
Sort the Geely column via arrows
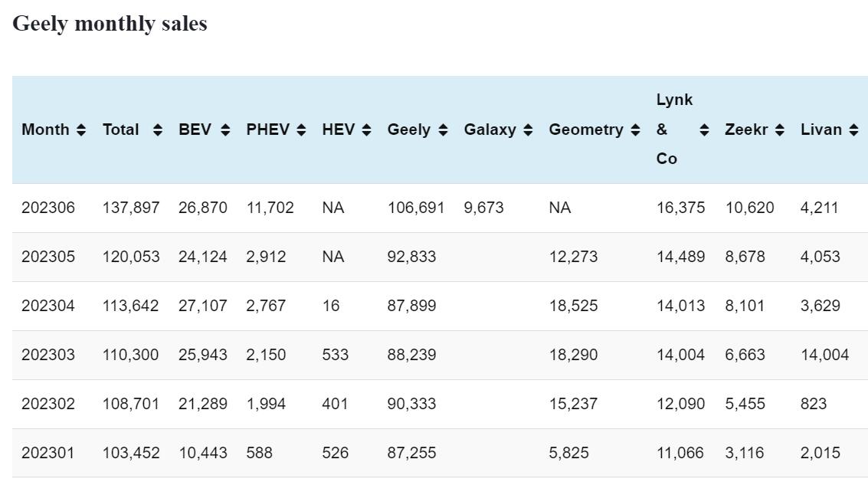442,130
